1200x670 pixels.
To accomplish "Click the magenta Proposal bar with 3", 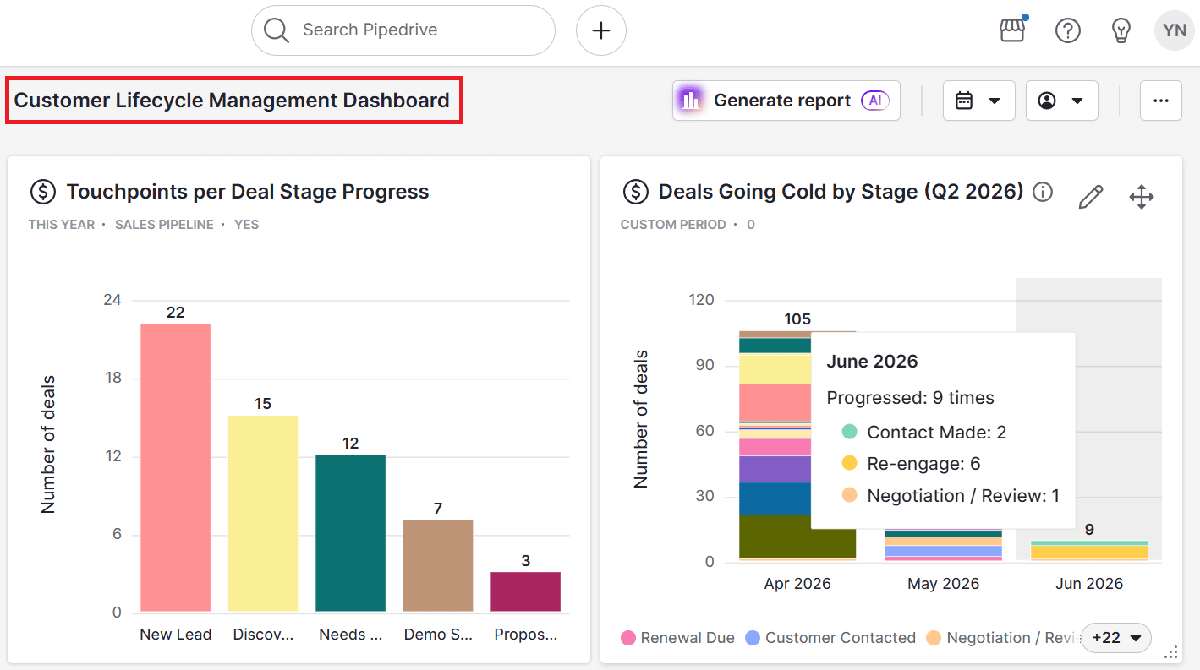I will click(x=525, y=591).
